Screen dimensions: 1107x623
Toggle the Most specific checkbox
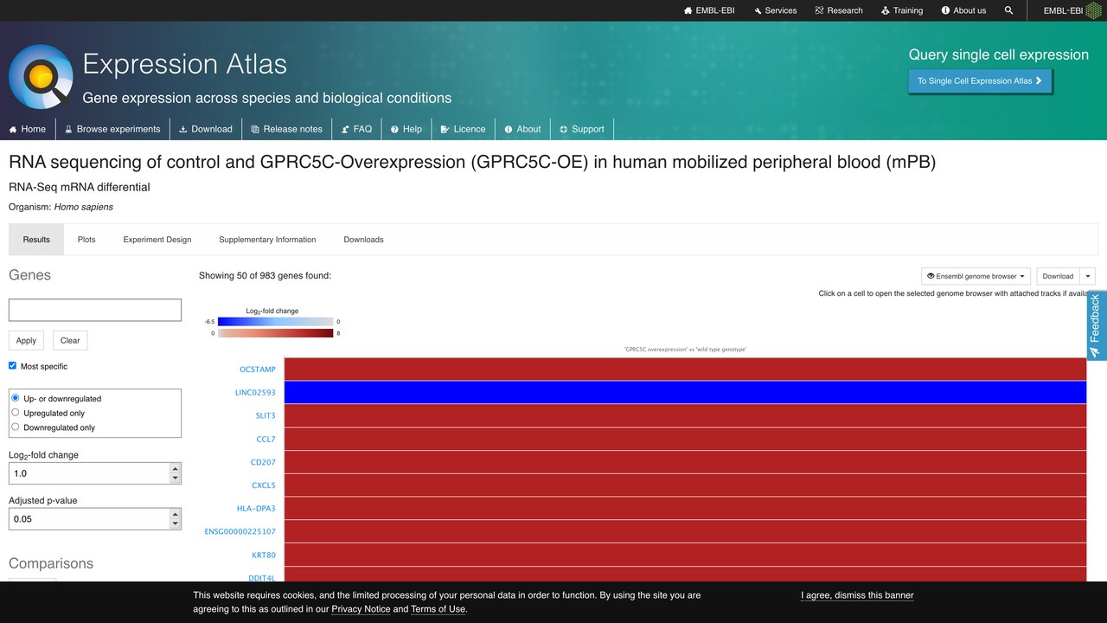click(x=12, y=366)
